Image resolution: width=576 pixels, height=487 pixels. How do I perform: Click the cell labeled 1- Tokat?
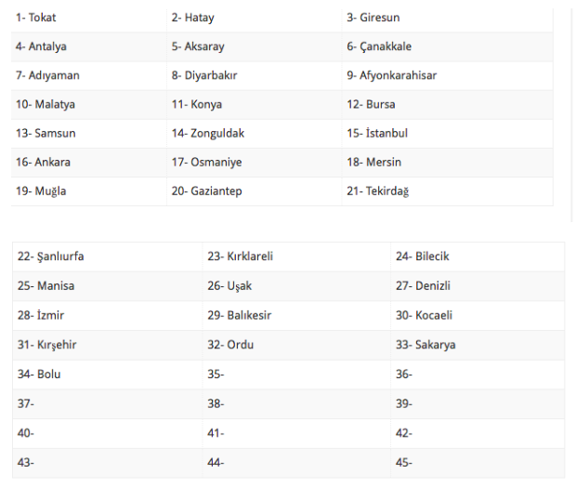click(37, 18)
